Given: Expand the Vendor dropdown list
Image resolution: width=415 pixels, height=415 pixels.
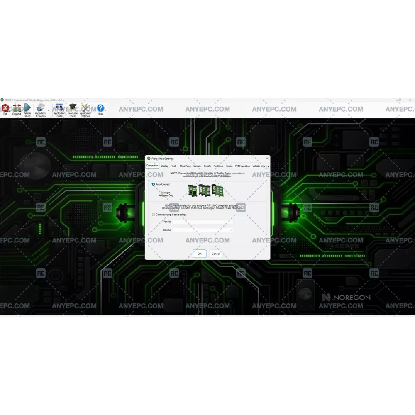Looking at the screenshot, I should (x=203, y=222).
